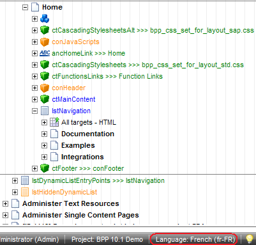The image size is (256, 245).
Task: Expand lstDynamicListEntryPoints node
Action: [x=15, y=181]
